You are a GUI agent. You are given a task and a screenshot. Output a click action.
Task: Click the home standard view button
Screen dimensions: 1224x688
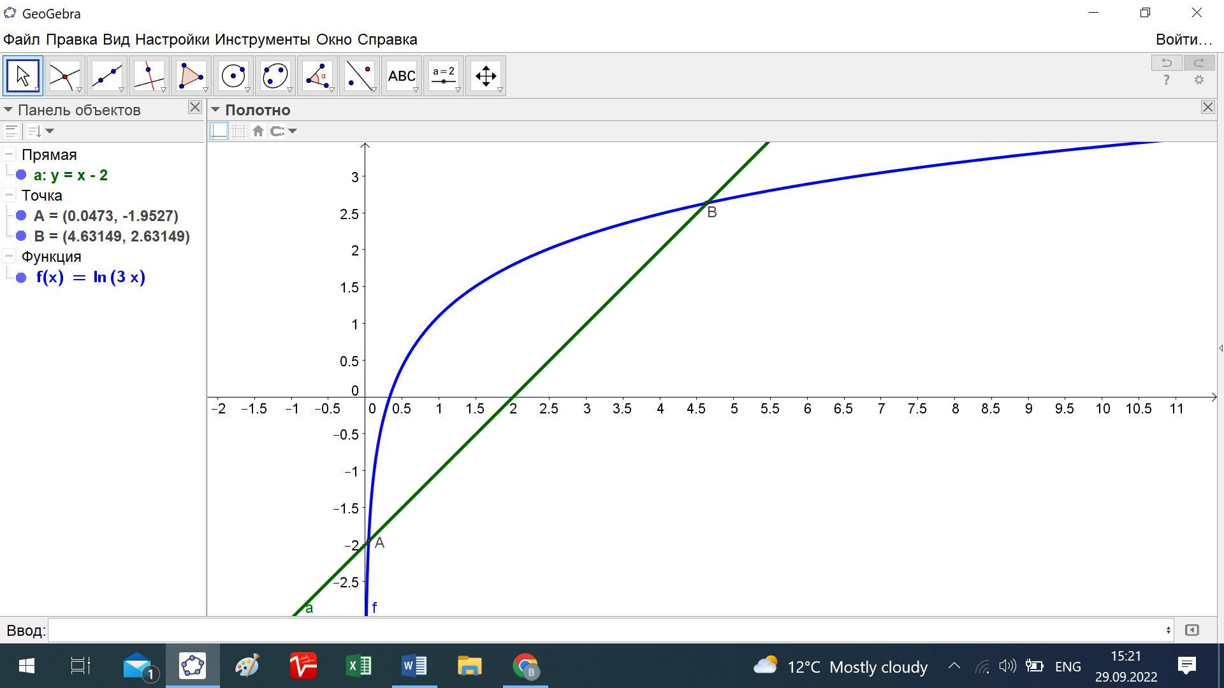coord(258,131)
